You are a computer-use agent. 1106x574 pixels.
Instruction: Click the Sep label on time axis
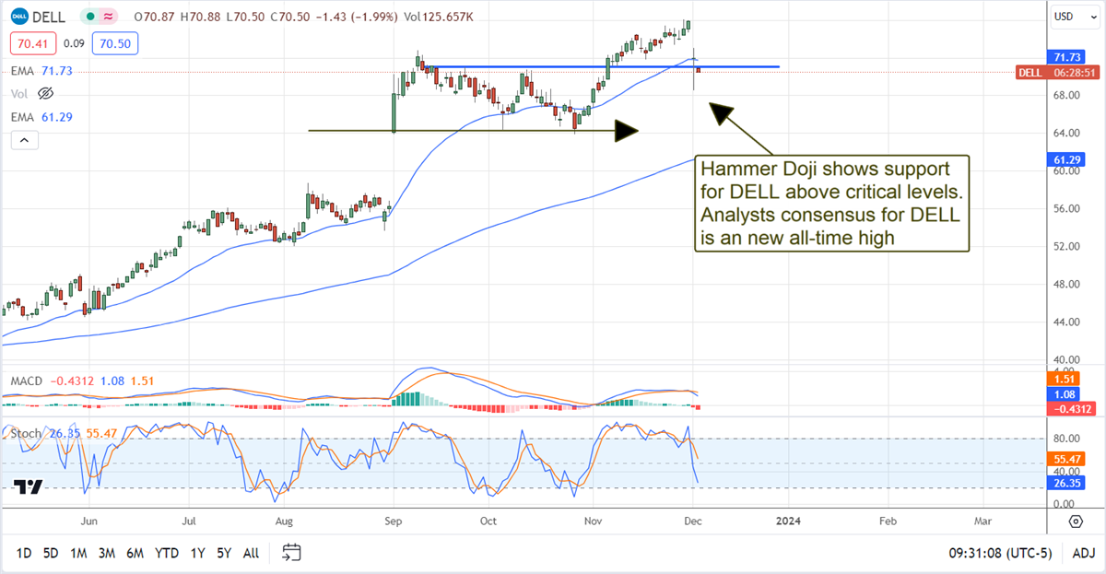pyautogui.click(x=393, y=521)
